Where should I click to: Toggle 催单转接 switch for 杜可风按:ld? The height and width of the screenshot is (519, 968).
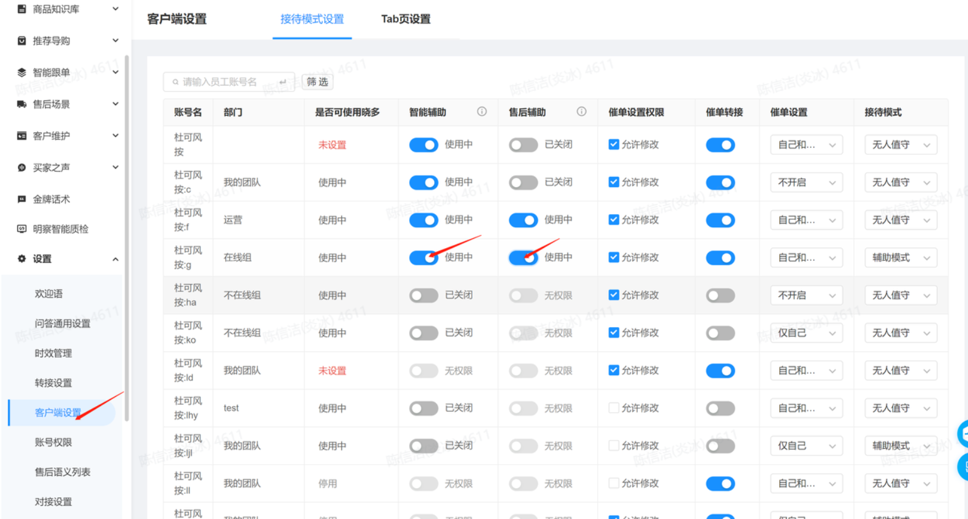[720, 371]
